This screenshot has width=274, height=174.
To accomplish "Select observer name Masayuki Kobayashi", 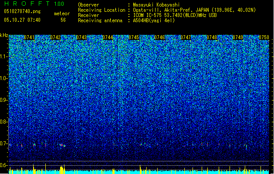I will click(156, 5).
